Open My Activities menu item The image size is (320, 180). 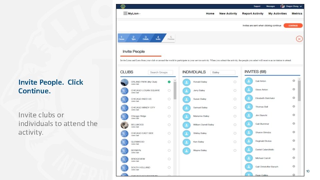277,13
